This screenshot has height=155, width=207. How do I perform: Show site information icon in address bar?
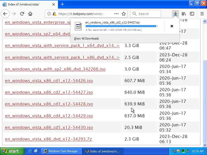tap(49, 14)
